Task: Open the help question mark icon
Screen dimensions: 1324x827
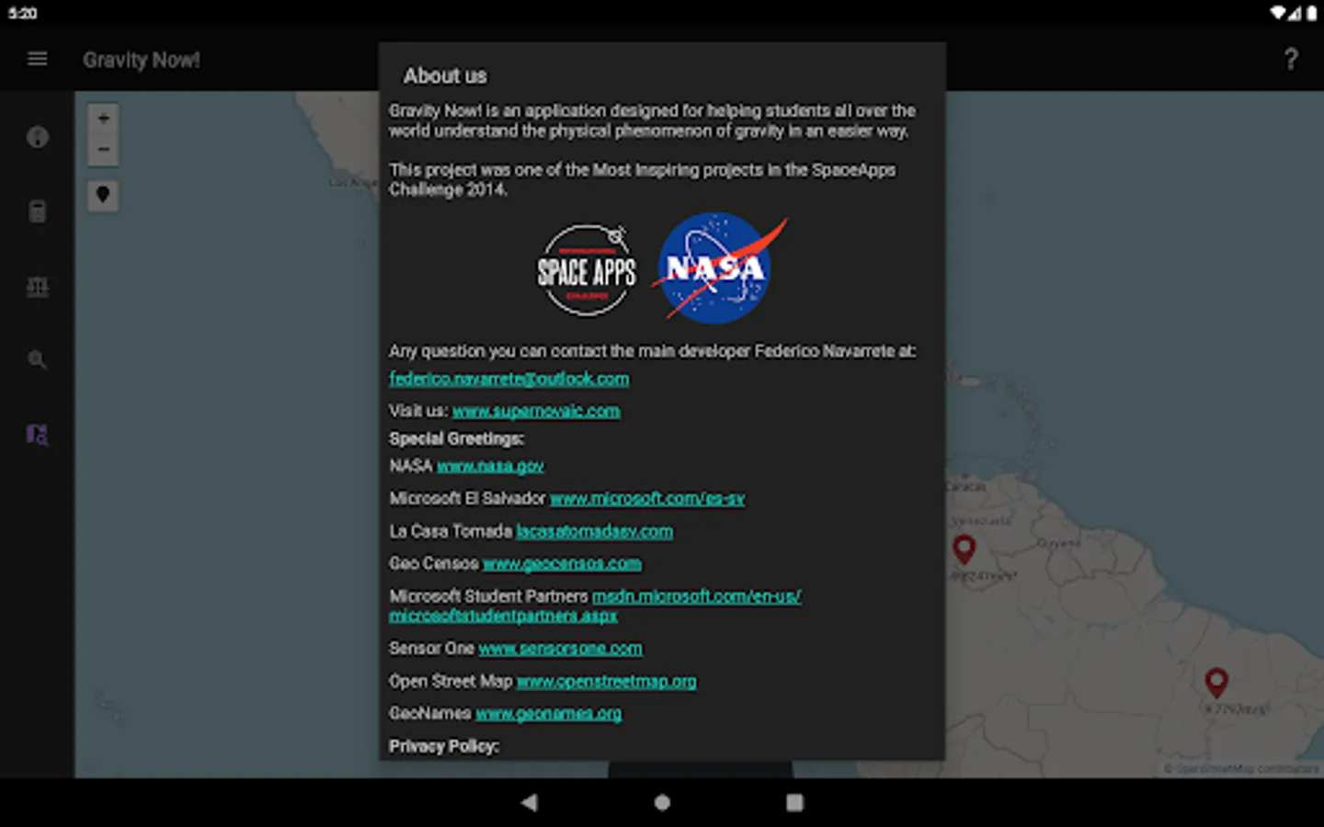Action: [x=1291, y=60]
